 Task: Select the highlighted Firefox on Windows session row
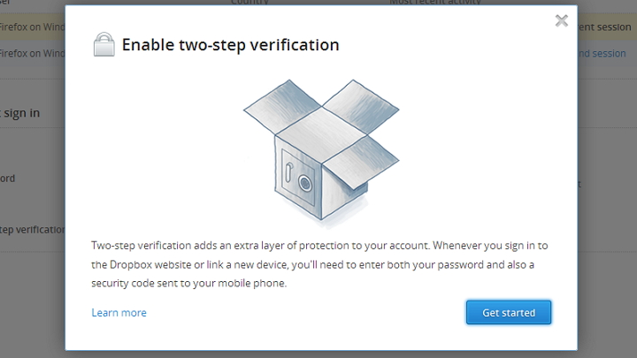point(33,27)
